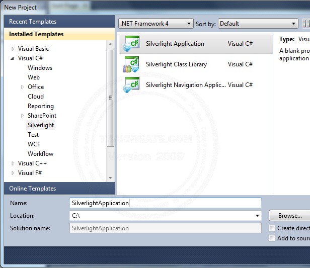Image resolution: width=310 pixels, height=268 pixels.
Task: Expand the Visual C++ tree node
Action: pos(13,163)
